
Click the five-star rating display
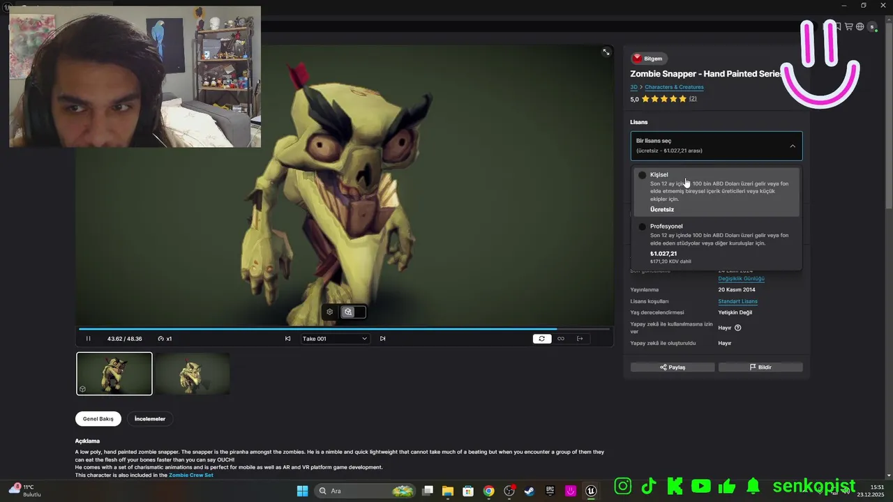[663, 99]
